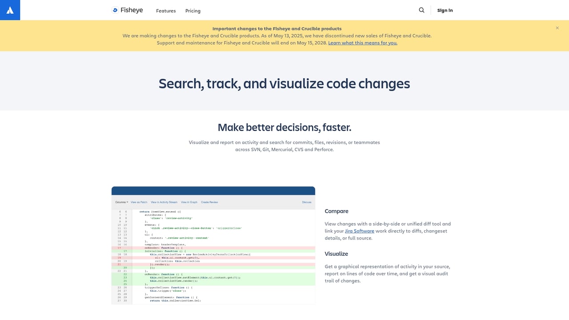This screenshot has width=569, height=320.
Task: Select View in Activity Stream
Action: coord(164,202)
